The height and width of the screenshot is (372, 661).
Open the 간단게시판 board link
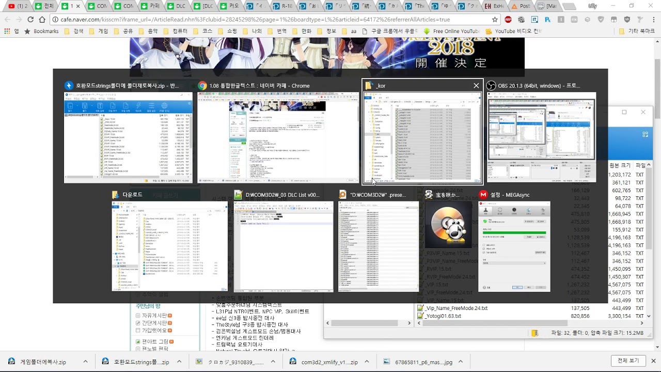coord(153,323)
